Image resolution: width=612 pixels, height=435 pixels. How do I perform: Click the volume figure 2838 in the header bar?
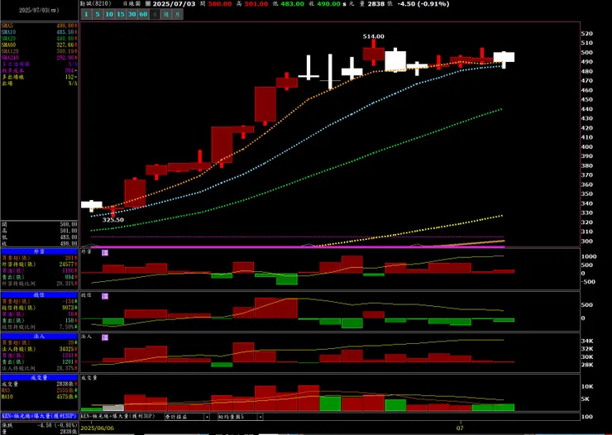[x=376, y=4]
